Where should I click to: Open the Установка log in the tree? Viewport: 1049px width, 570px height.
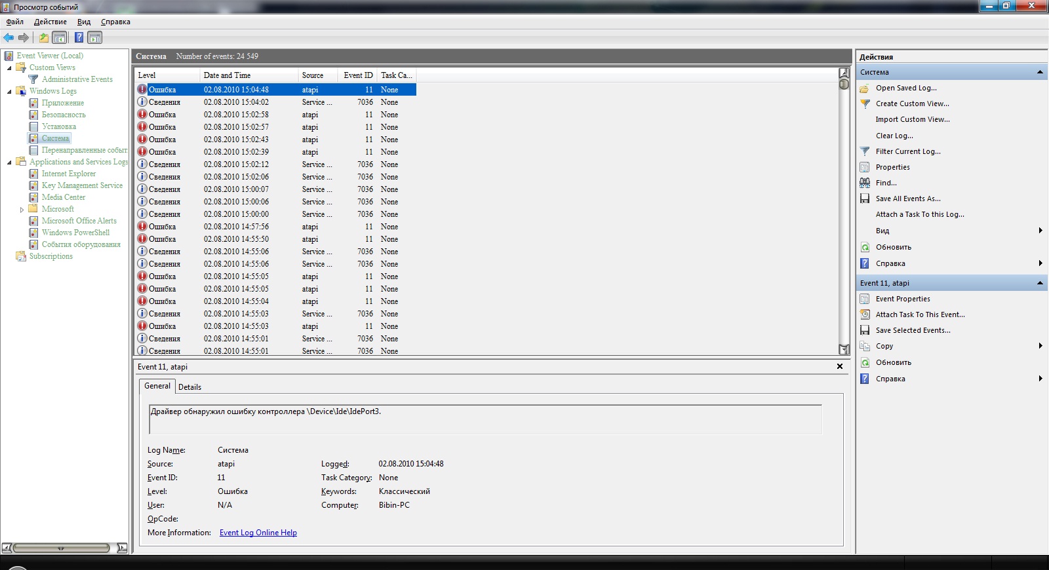[59, 126]
